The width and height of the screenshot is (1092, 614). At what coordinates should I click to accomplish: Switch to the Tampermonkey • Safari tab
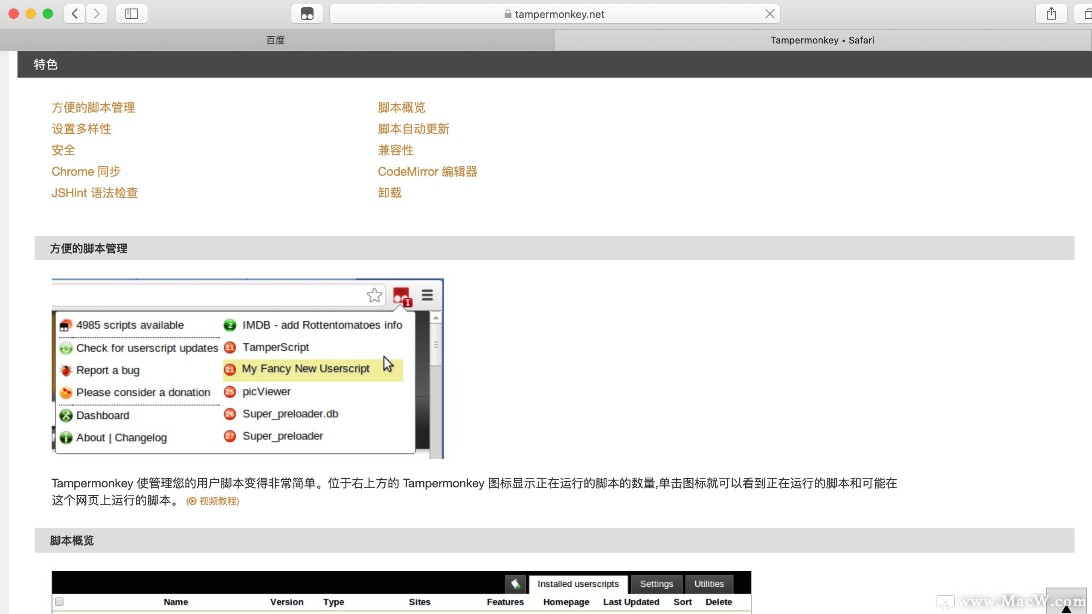(x=822, y=40)
